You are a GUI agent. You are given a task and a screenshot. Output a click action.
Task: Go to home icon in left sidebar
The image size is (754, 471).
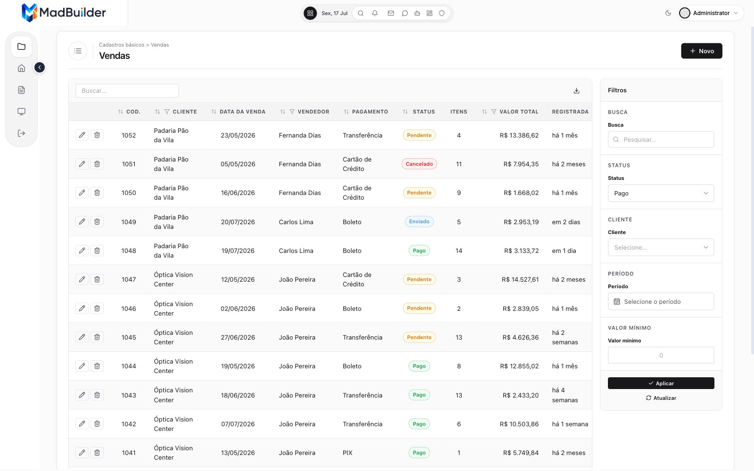21,68
